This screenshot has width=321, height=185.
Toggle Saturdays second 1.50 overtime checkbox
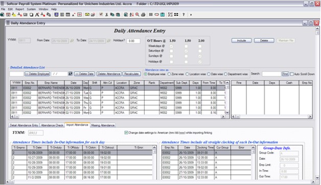click(186, 51)
